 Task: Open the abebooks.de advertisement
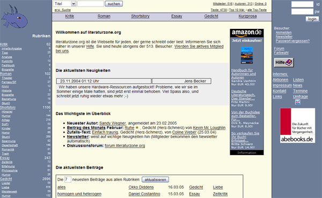(297, 125)
